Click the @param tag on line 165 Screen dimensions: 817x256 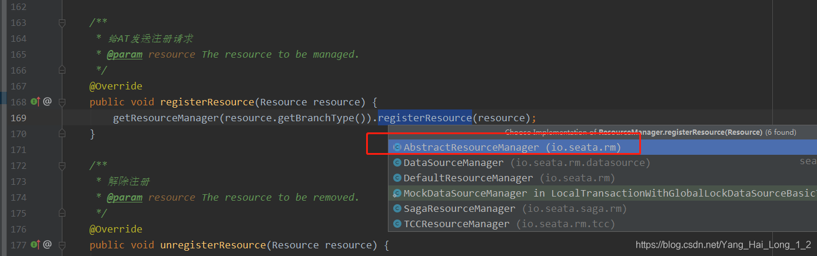pos(125,54)
